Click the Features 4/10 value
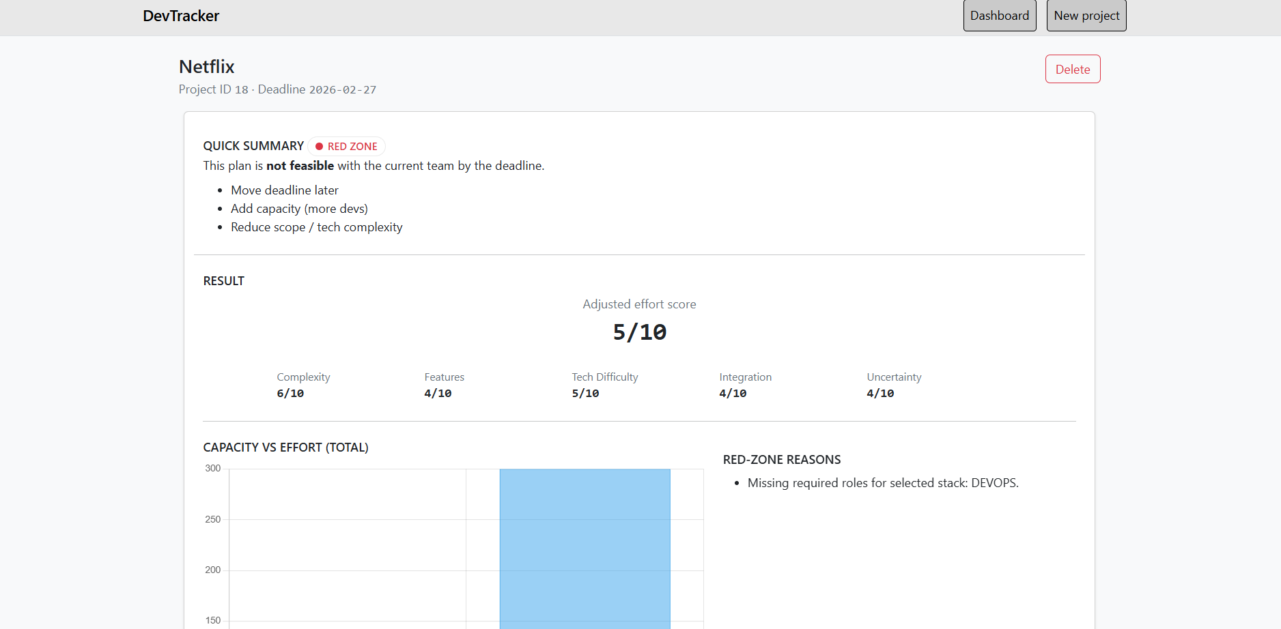Image resolution: width=1281 pixels, height=629 pixels. (438, 394)
